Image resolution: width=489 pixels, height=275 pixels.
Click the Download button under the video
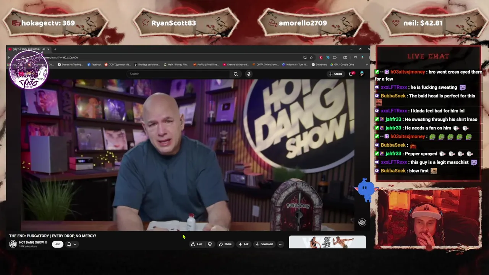click(264, 244)
